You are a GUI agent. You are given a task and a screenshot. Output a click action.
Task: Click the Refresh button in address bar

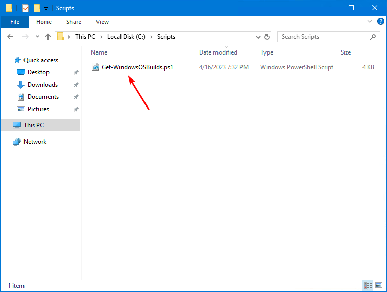(267, 37)
